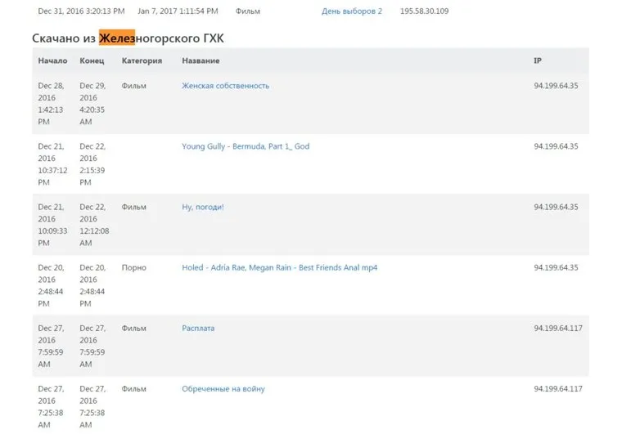Open the "День выборов 2" link

point(352,11)
